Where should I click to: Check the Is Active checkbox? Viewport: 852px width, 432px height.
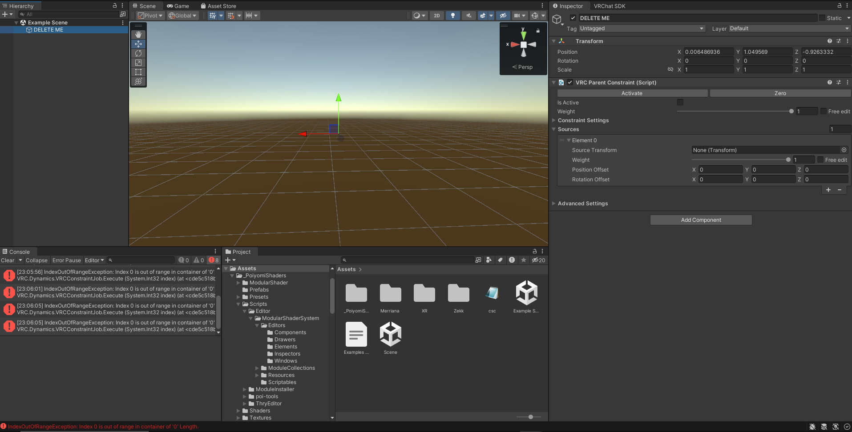pyautogui.click(x=680, y=102)
